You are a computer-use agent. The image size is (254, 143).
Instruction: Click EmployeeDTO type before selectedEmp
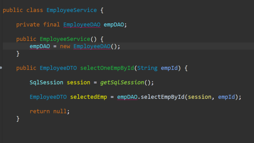pos(48,97)
